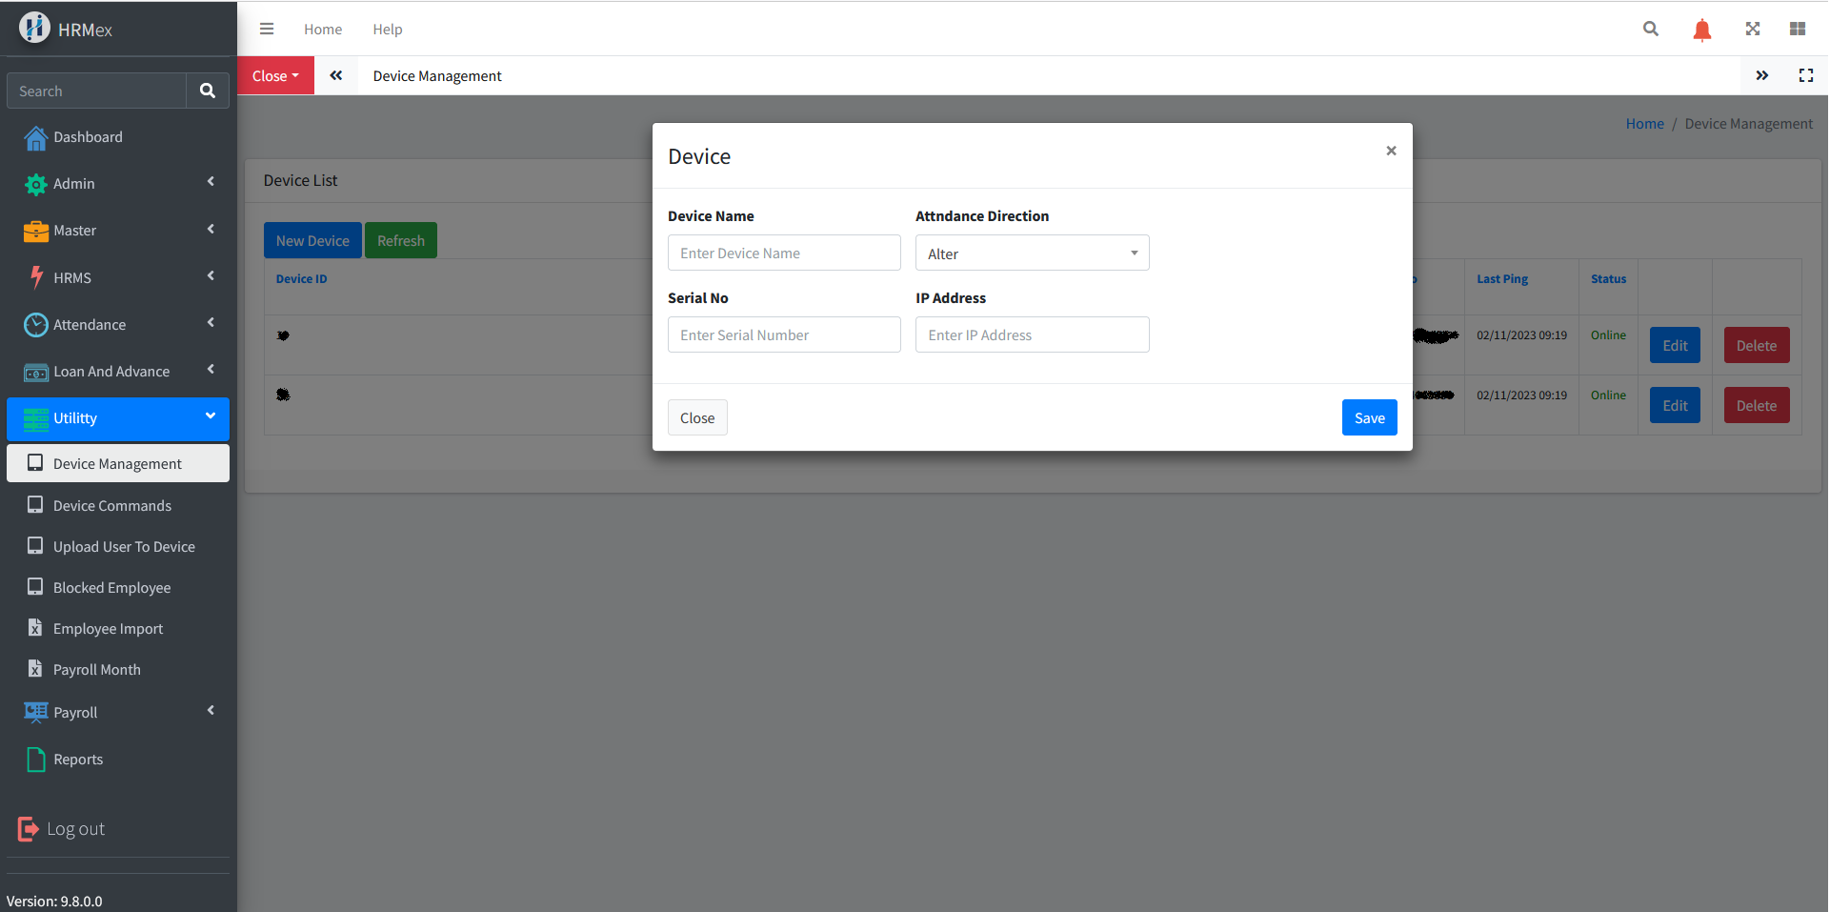Open the Attndance Direction dropdown
Viewport: 1830px width, 912px height.
click(x=1032, y=253)
